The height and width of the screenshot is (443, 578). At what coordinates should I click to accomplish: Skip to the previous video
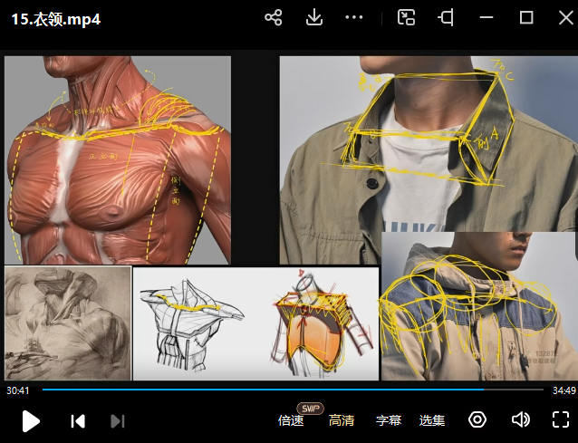pyautogui.click(x=78, y=420)
